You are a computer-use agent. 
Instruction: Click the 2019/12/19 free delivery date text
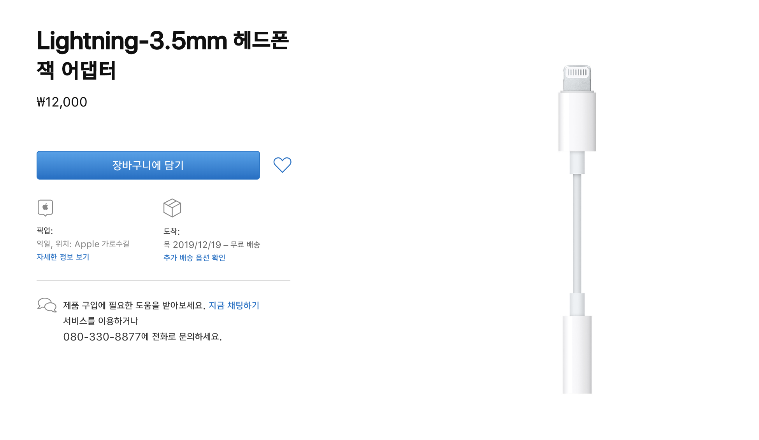212,245
